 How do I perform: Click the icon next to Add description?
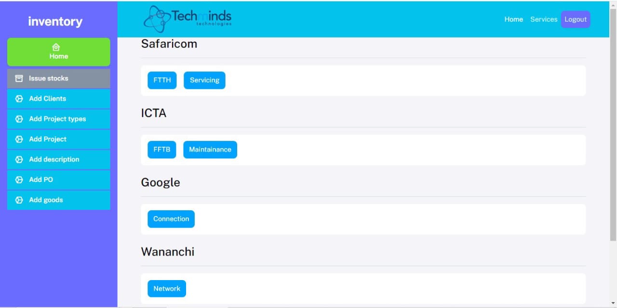[19, 159]
